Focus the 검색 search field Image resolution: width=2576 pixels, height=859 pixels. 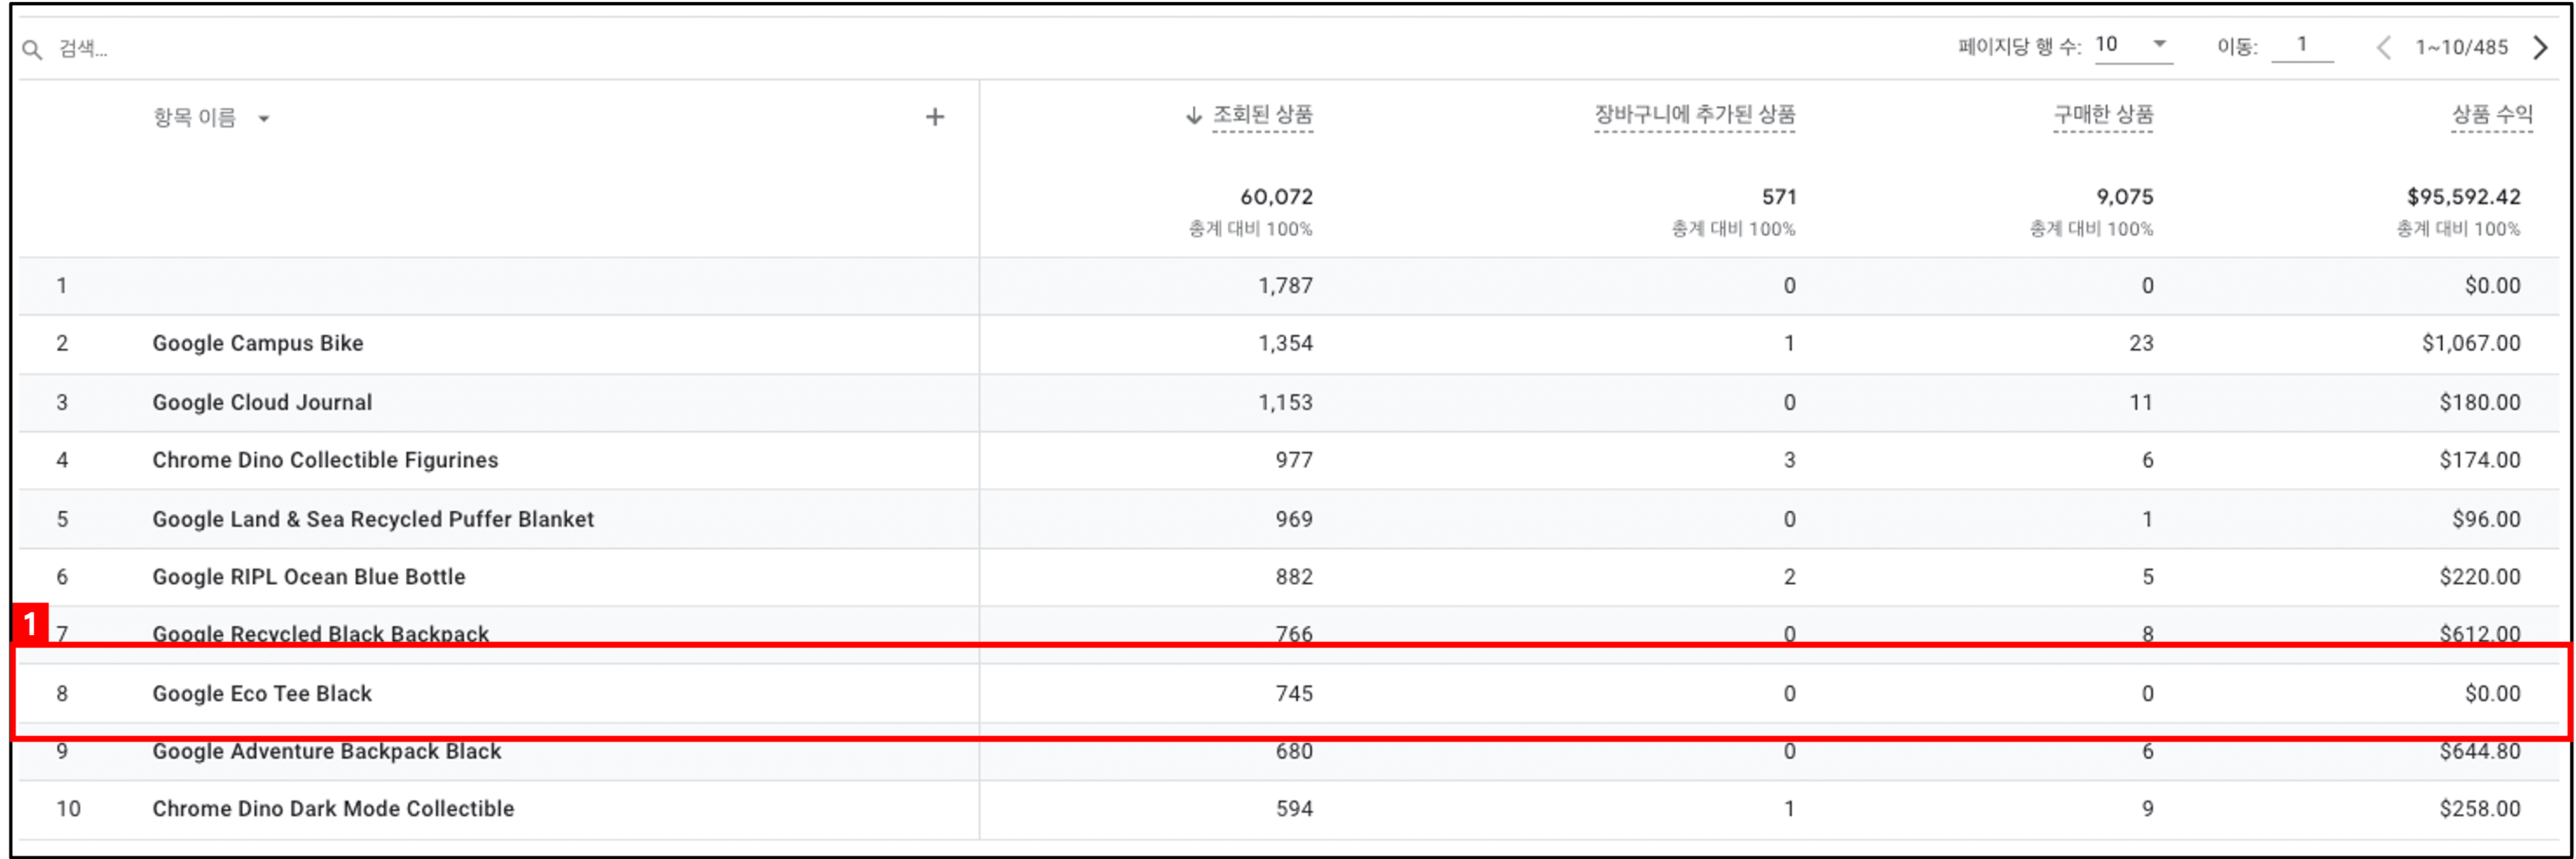click(83, 48)
